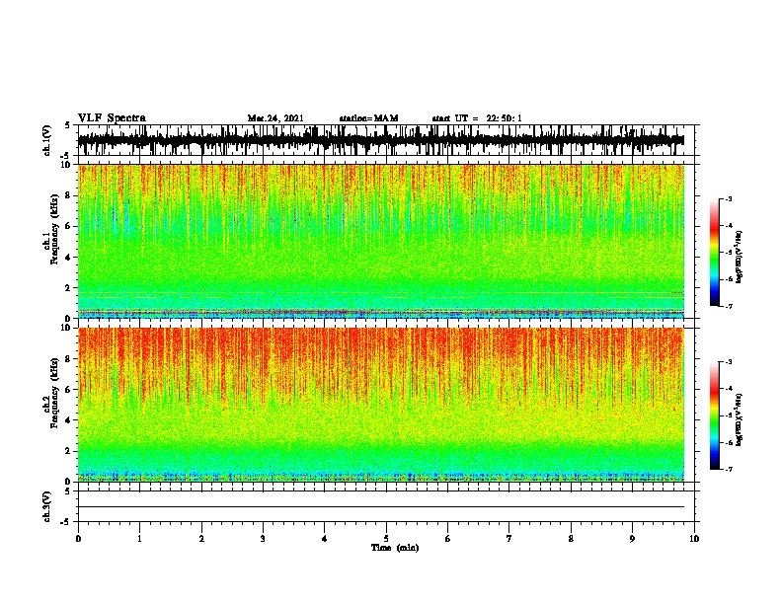Image resolution: width=782 pixels, height=604 pixels.
Task: Click time axis tick label "0"
Action: pos(78,539)
